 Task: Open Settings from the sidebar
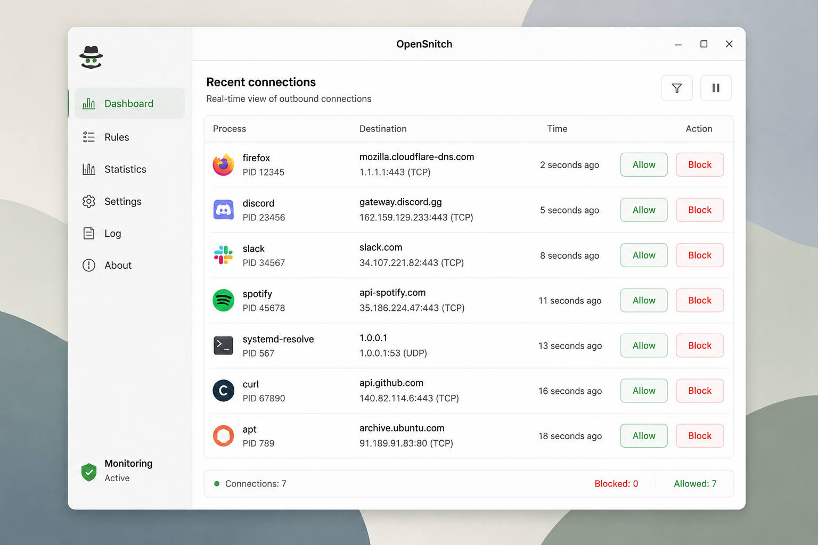[x=129, y=201]
